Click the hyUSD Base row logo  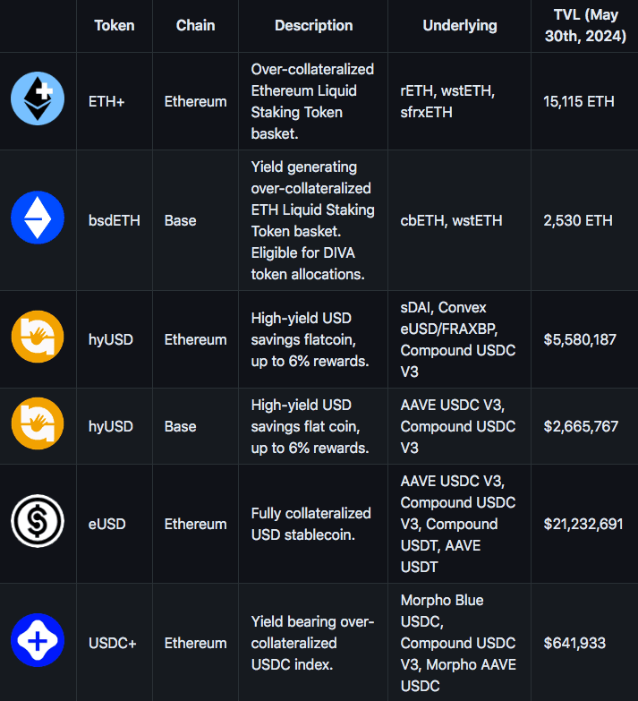pos(38,424)
